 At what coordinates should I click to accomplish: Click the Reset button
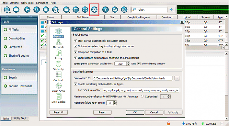102,112
